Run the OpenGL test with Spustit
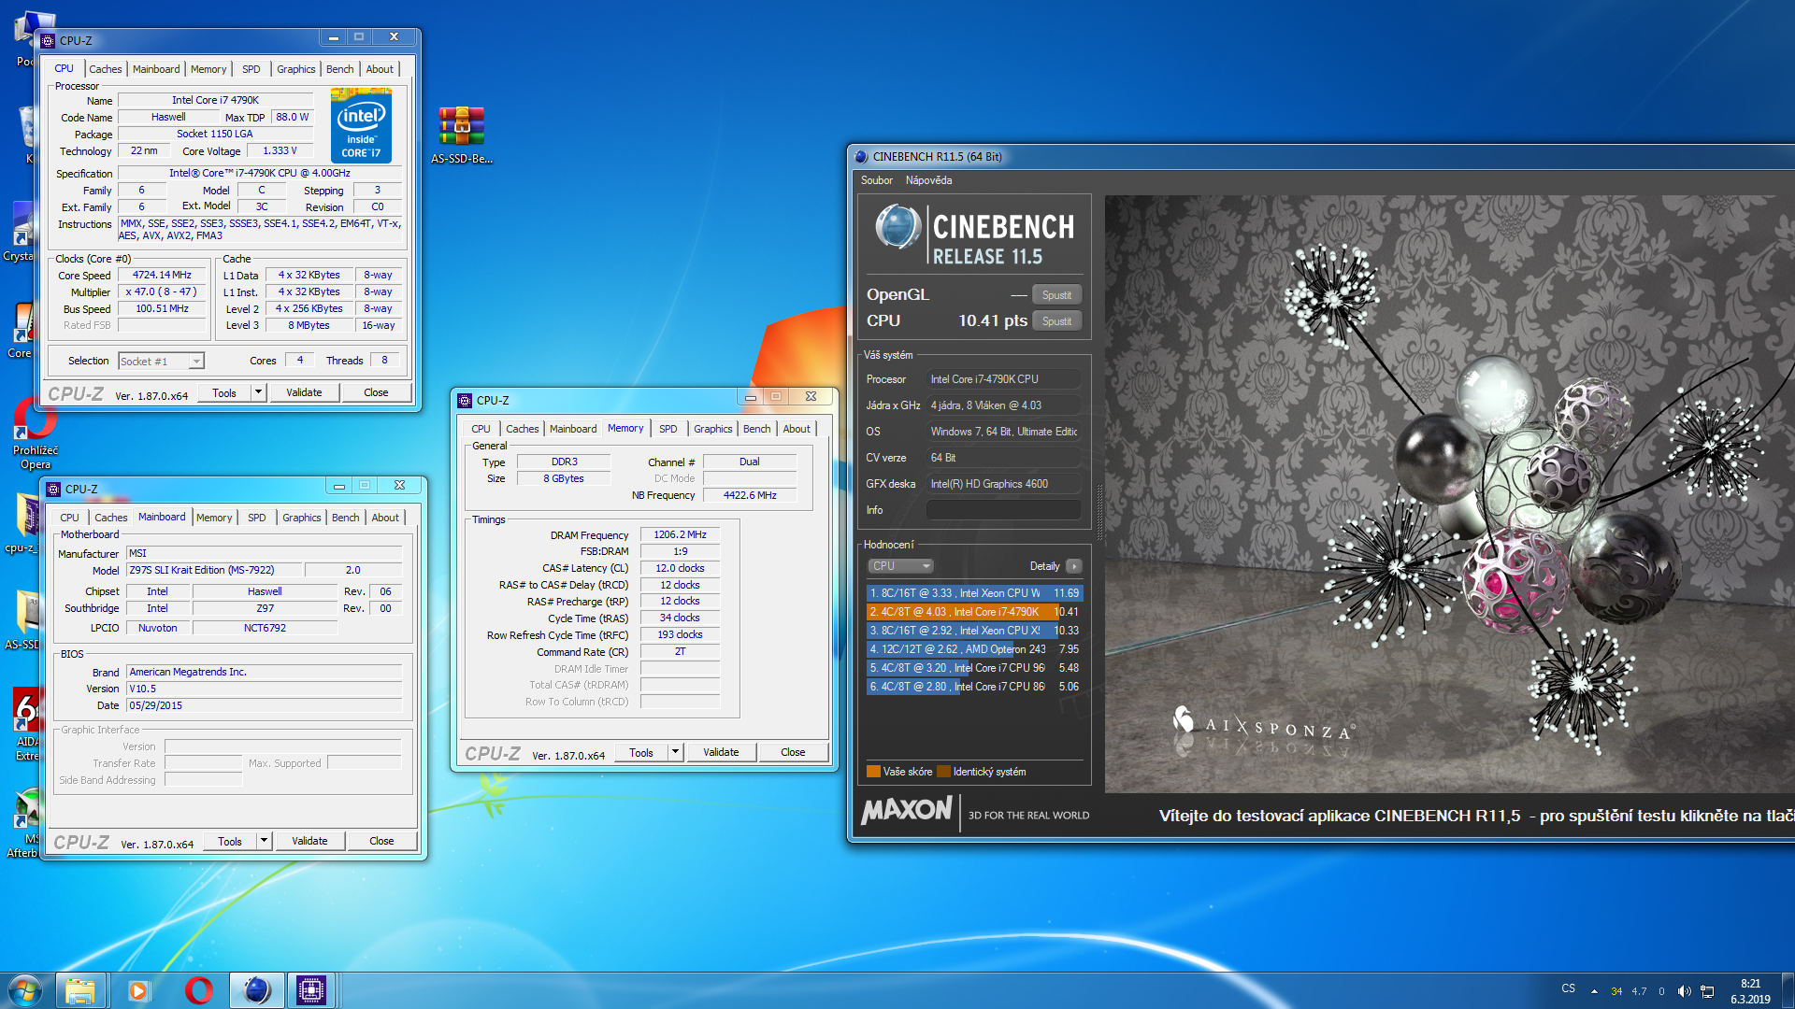Image resolution: width=1795 pixels, height=1009 pixels. click(x=1056, y=295)
